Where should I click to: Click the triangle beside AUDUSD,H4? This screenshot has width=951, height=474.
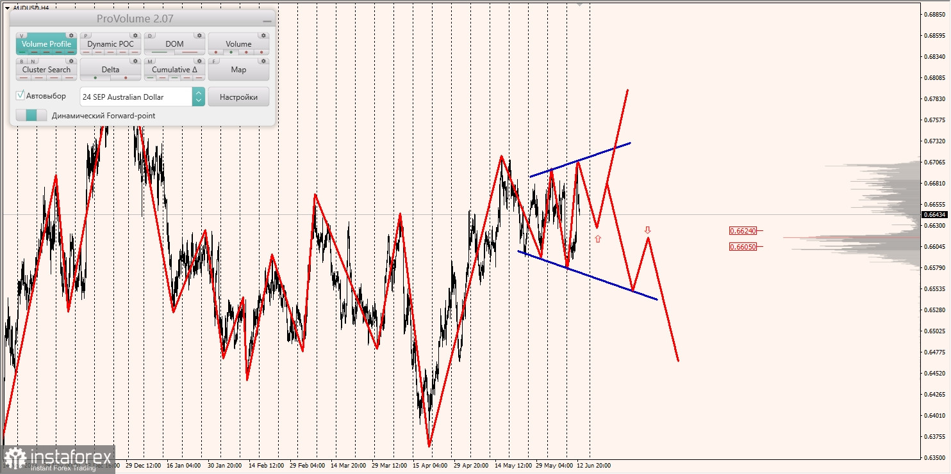pos(7,8)
